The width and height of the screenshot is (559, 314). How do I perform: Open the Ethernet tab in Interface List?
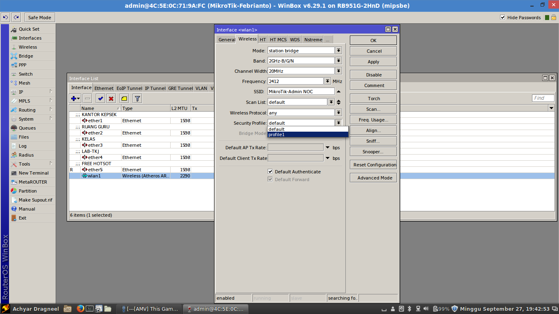(x=104, y=88)
